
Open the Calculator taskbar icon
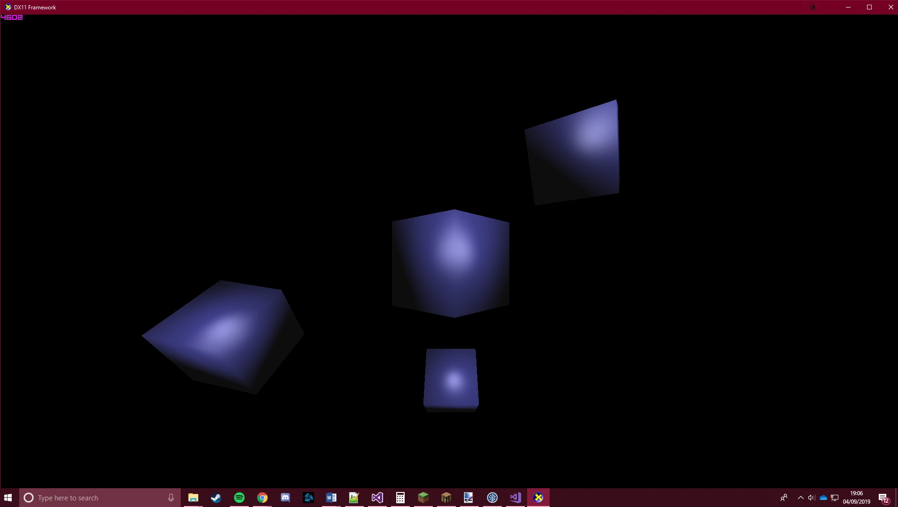pyautogui.click(x=400, y=498)
